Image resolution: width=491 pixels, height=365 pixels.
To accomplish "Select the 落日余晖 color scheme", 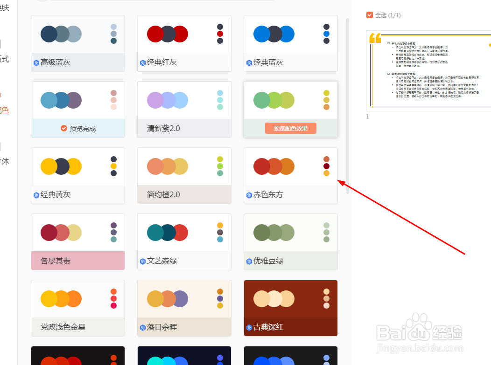I will pyautogui.click(x=184, y=308).
